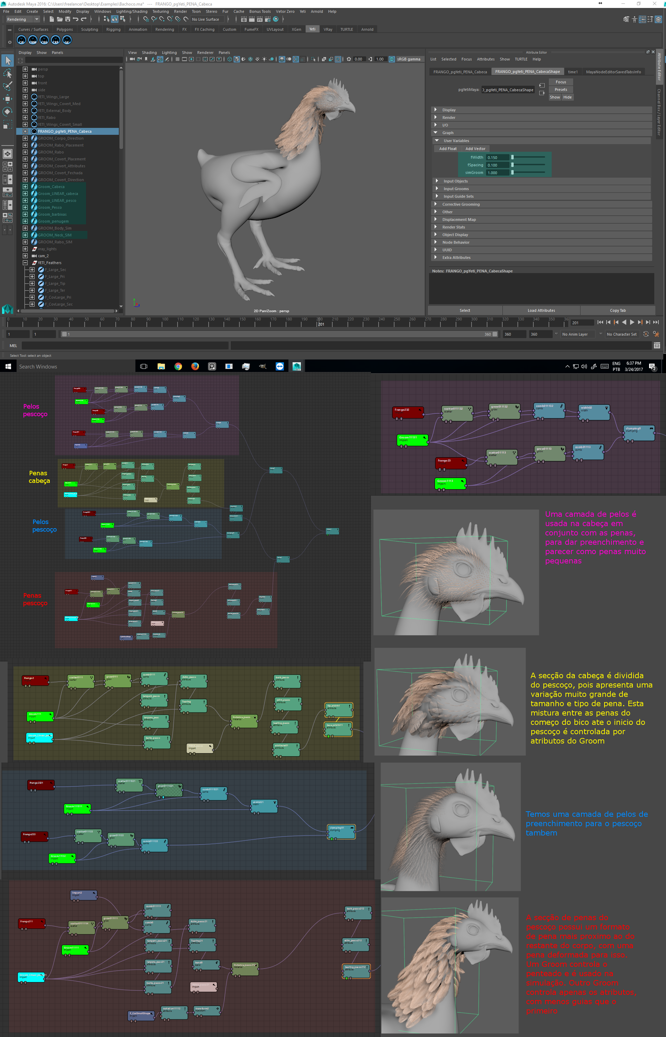Click the Save scene icon
Image resolution: width=666 pixels, height=1037 pixels.
click(67, 19)
